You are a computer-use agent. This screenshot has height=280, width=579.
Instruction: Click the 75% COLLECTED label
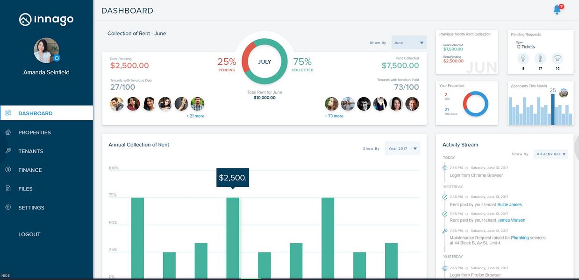(x=302, y=64)
